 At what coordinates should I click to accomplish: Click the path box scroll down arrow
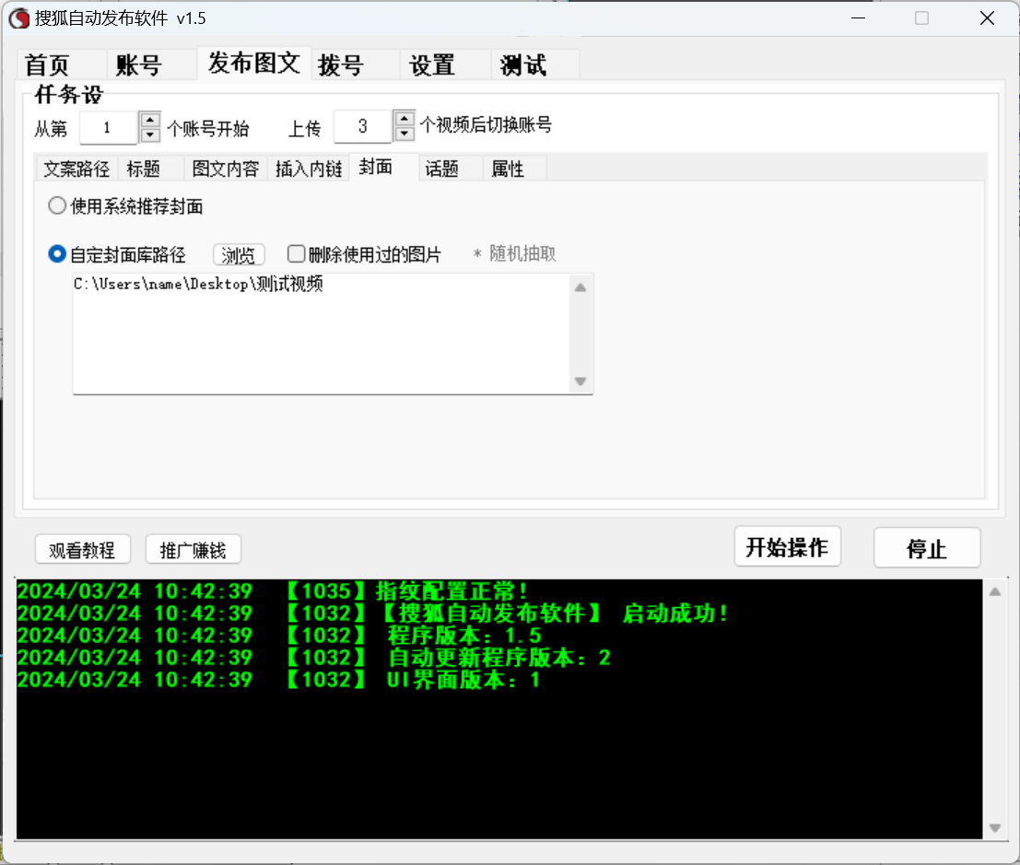pos(580,381)
